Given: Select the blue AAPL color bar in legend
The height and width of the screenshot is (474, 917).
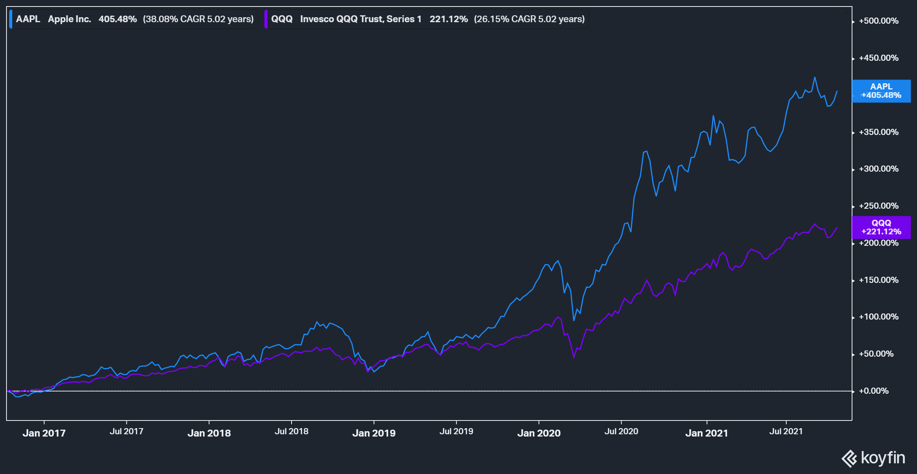Looking at the screenshot, I should [x=10, y=19].
